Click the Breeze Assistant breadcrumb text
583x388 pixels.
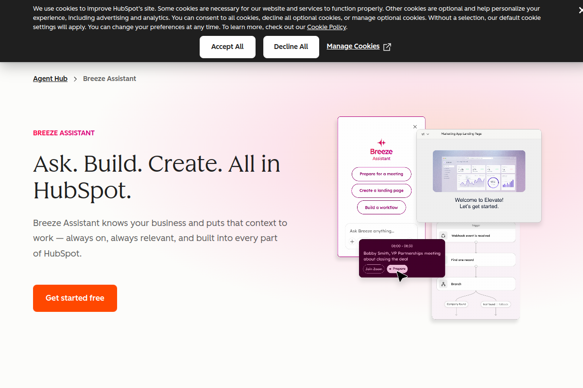coord(109,79)
